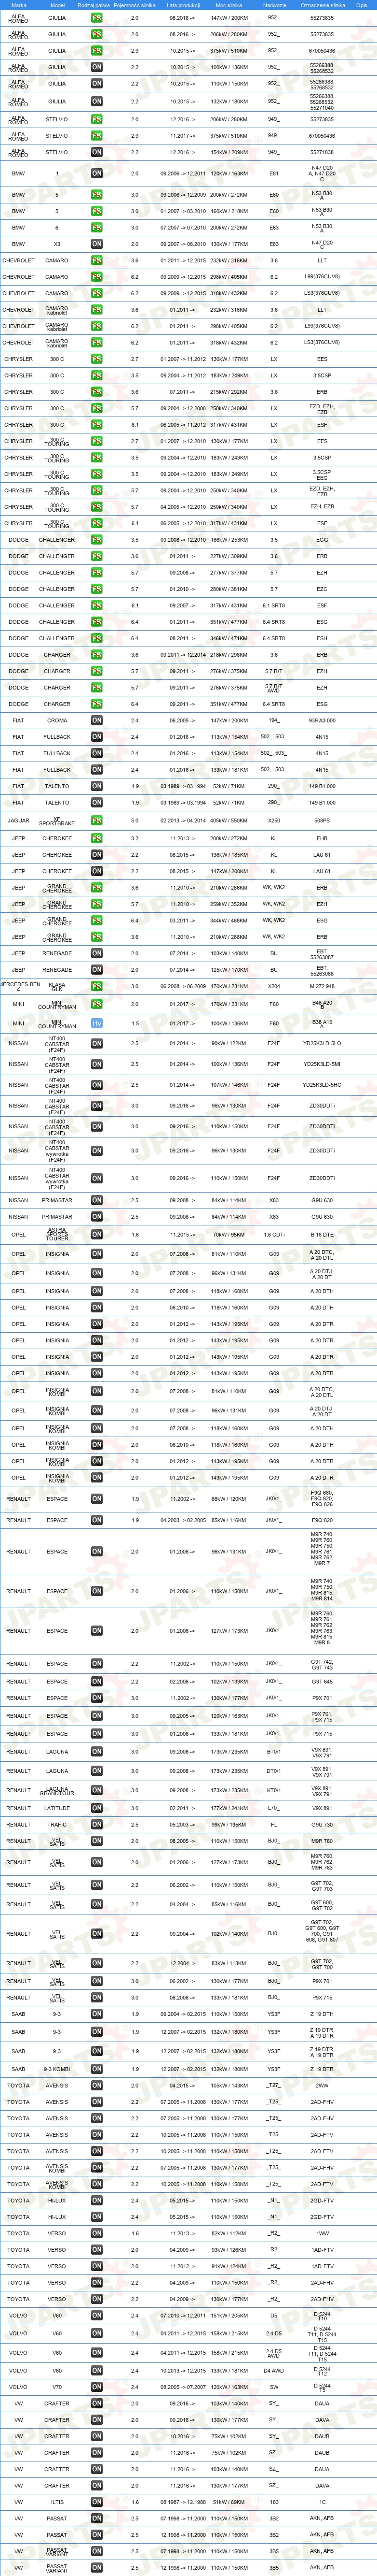Viewport: 377px width, 2576px height.
Task: Click diesel ON icon for Toyota Verso 82kW
Action: coord(97,2234)
